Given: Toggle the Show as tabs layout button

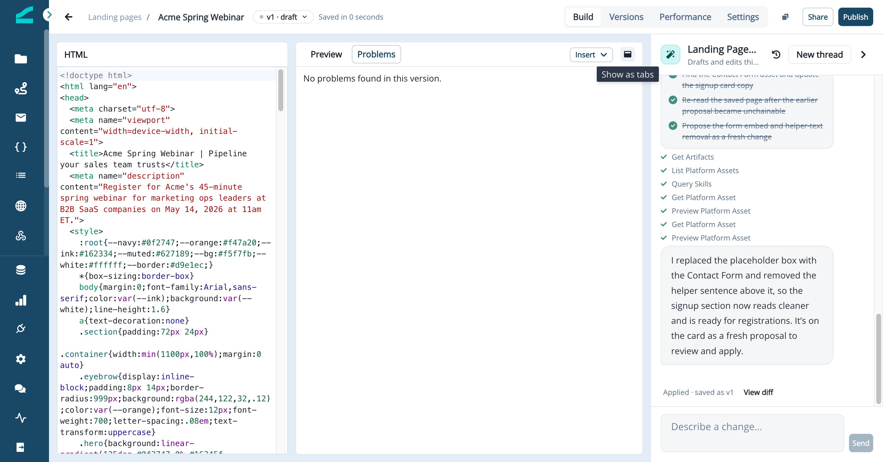Looking at the screenshot, I should click(627, 54).
